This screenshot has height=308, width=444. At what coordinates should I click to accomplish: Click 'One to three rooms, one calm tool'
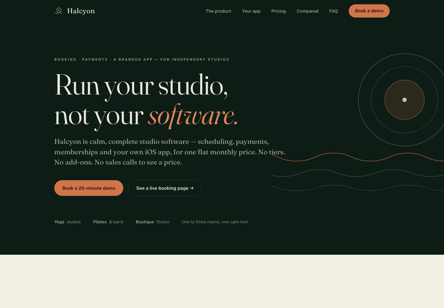tap(215, 222)
